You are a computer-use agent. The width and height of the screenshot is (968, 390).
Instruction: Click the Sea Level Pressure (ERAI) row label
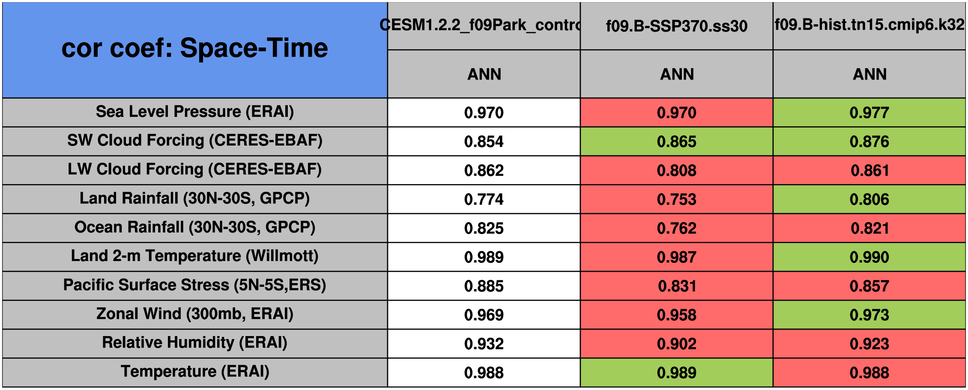[195, 112]
